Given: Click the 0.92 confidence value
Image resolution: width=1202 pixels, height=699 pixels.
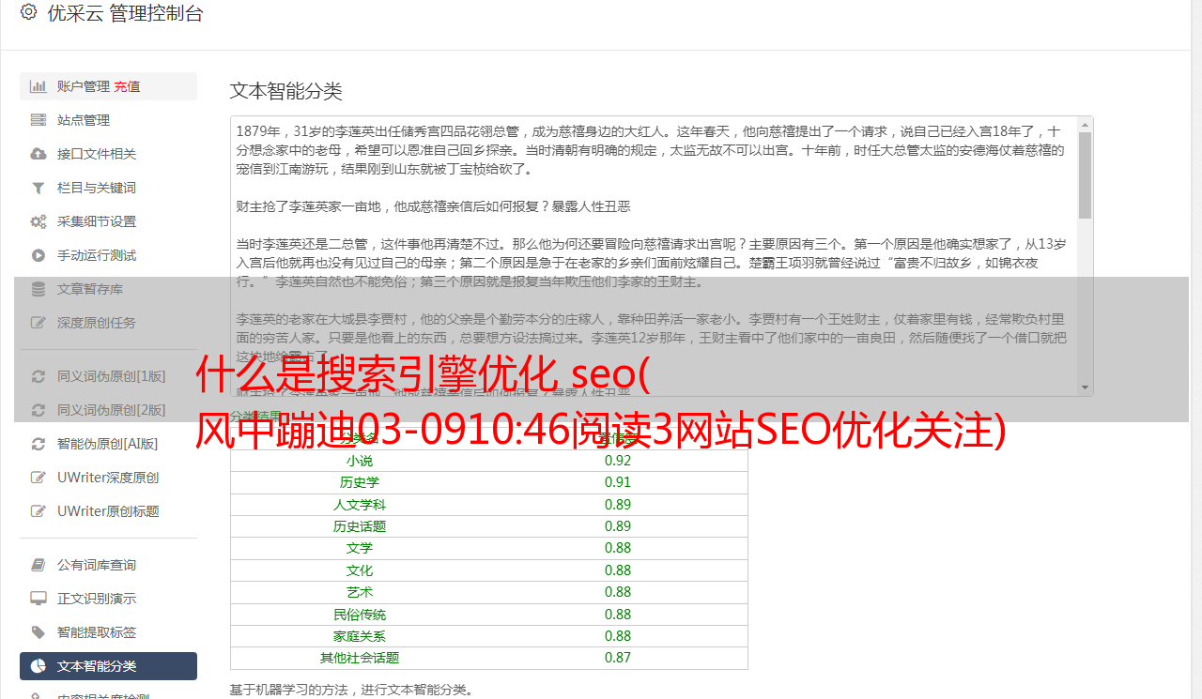Looking at the screenshot, I should coord(618,461).
